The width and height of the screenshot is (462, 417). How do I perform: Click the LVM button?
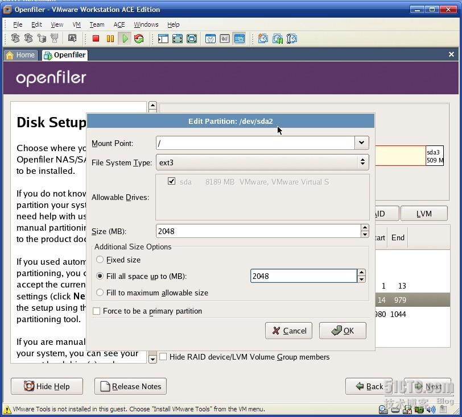(424, 214)
